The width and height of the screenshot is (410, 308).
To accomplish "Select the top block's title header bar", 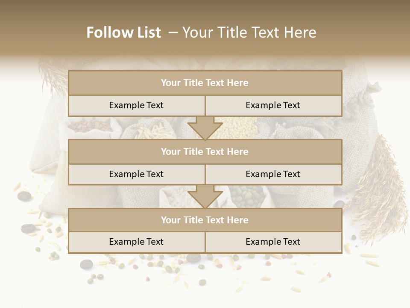I will click(205, 83).
